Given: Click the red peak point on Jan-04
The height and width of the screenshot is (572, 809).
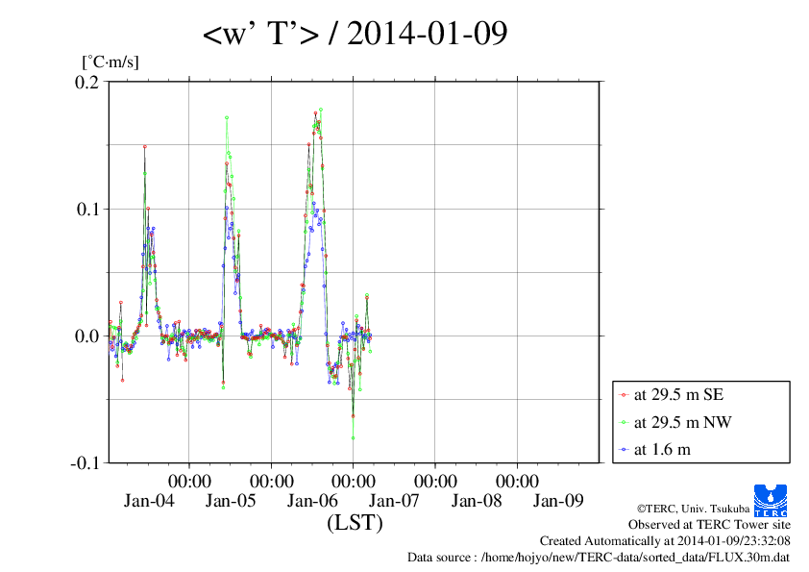Looking at the screenshot, I should 145,147.
